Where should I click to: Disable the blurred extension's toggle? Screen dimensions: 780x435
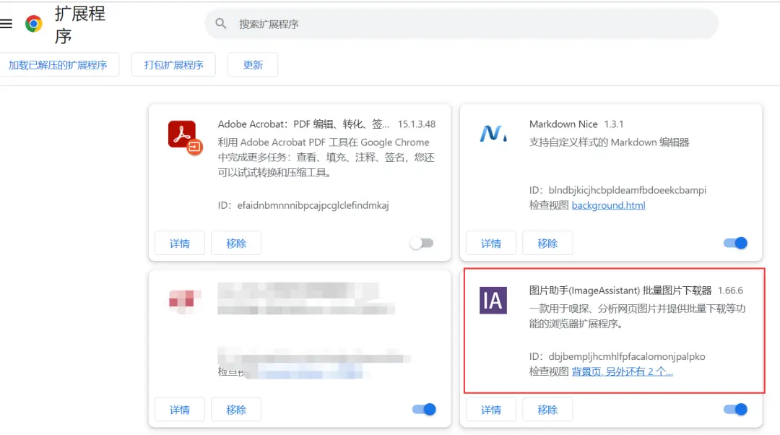pyautogui.click(x=424, y=409)
